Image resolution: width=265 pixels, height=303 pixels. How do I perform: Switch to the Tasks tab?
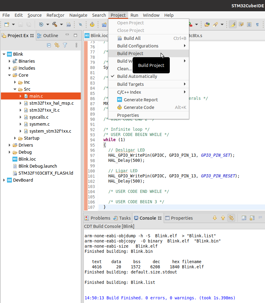pos(122,218)
